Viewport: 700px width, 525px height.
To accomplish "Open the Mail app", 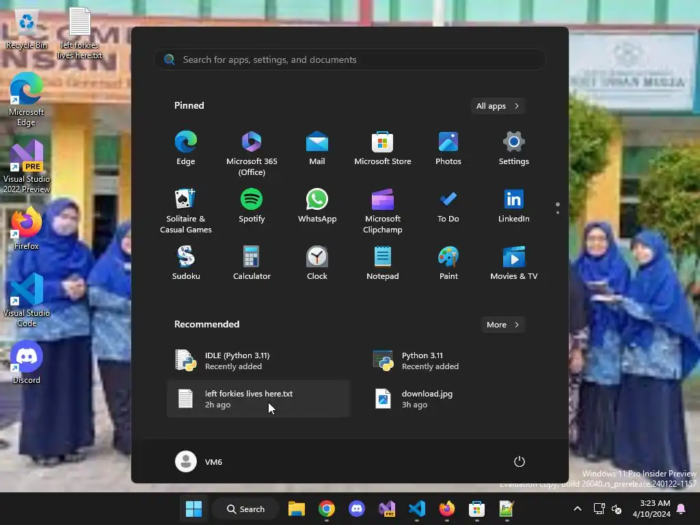I will click(317, 148).
